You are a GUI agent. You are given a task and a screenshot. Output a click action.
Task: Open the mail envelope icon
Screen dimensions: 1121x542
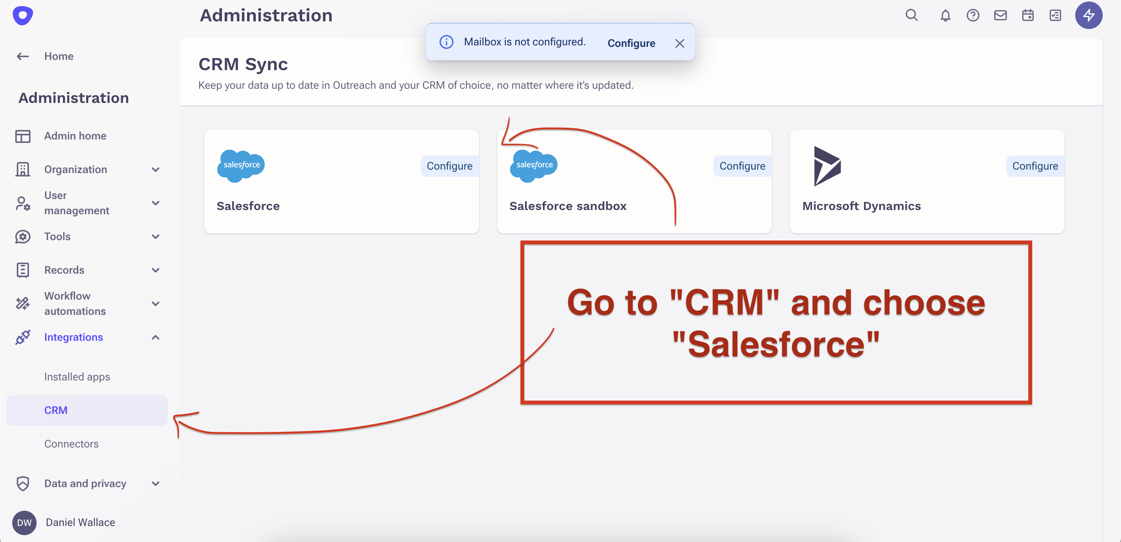[1000, 16]
